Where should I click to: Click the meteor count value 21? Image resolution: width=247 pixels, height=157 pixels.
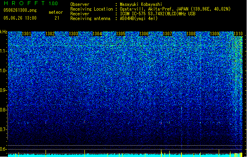click(57, 18)
